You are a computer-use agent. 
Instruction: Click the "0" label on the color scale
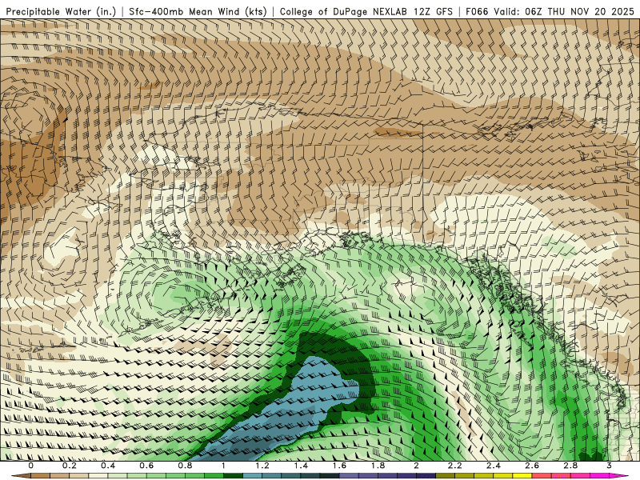coord(31,466)
